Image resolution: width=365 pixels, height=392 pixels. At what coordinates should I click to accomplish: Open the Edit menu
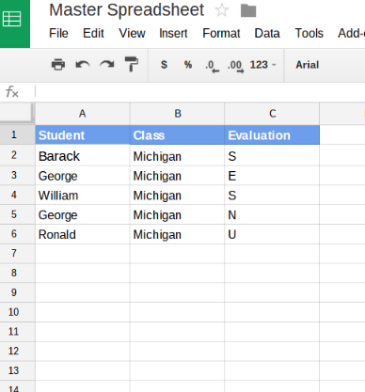pyautogui.click(x=93, y=33)
